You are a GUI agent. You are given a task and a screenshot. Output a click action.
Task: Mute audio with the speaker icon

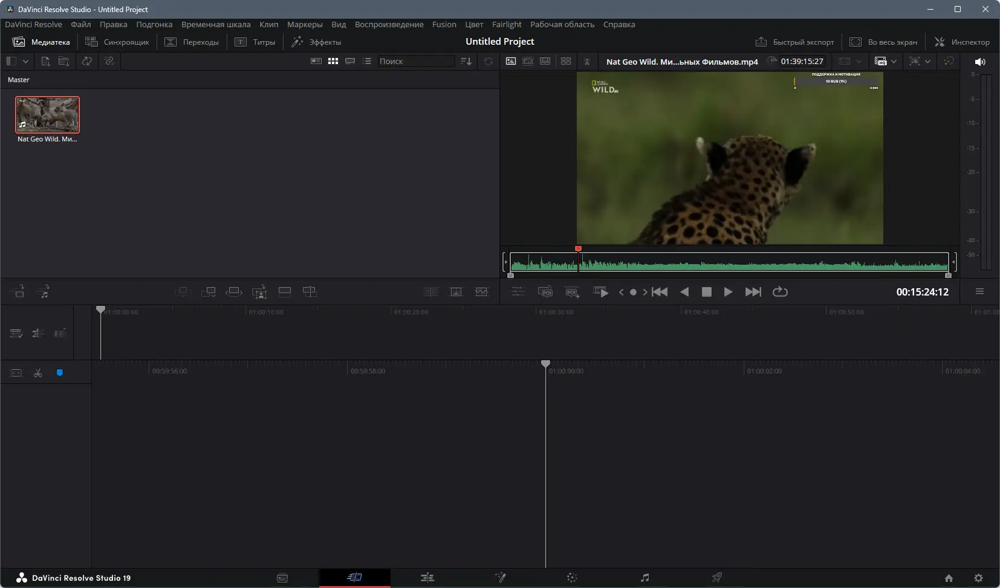coord(981,62)
